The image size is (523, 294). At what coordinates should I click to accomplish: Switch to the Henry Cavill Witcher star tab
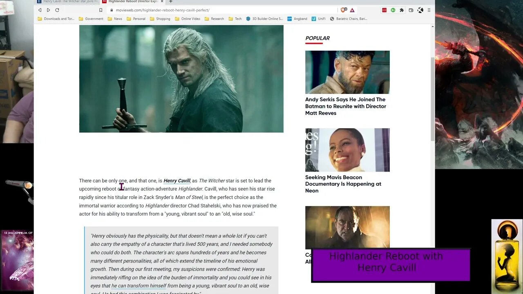(x=67, y=2)
